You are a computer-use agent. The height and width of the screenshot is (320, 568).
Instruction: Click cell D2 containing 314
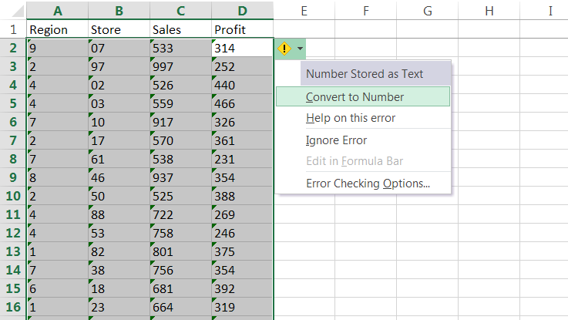[x=242, y=48]
